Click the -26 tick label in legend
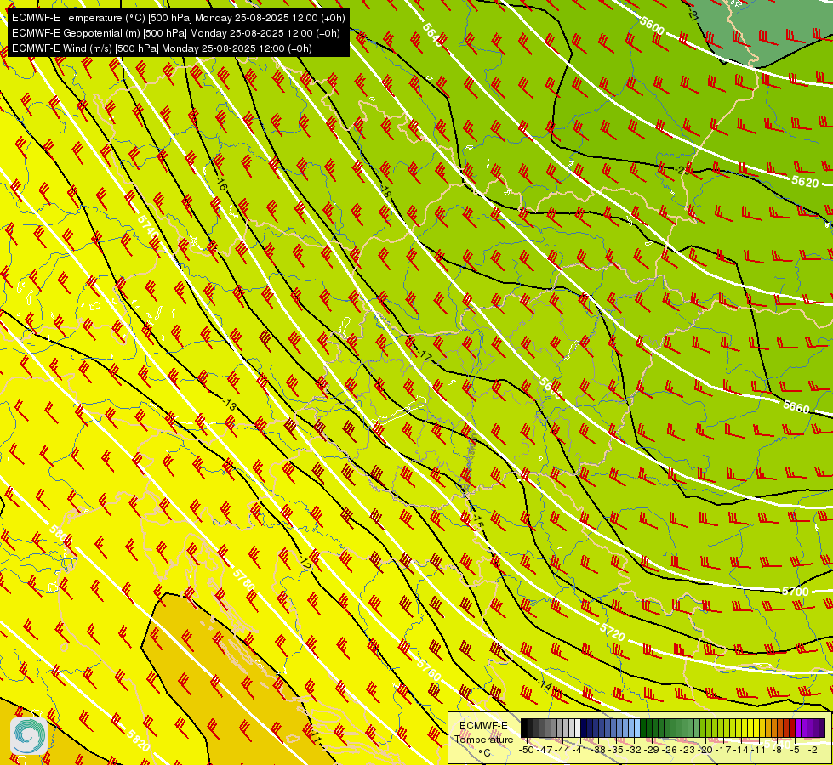This screenshot has width=833, height=765. [x=670, y=750]
